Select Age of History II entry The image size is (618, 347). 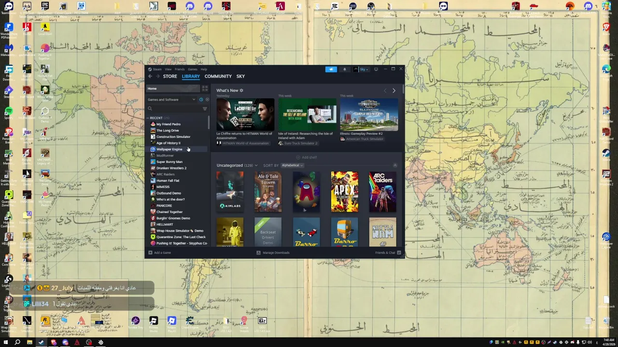coord(178,143)
